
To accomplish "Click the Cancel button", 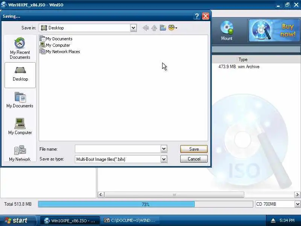I will tap(194, 159).
